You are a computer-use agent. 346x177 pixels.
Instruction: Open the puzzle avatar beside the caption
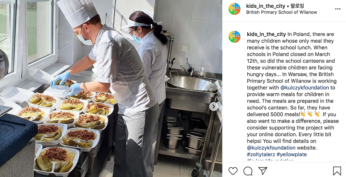[x=234, y=37]
